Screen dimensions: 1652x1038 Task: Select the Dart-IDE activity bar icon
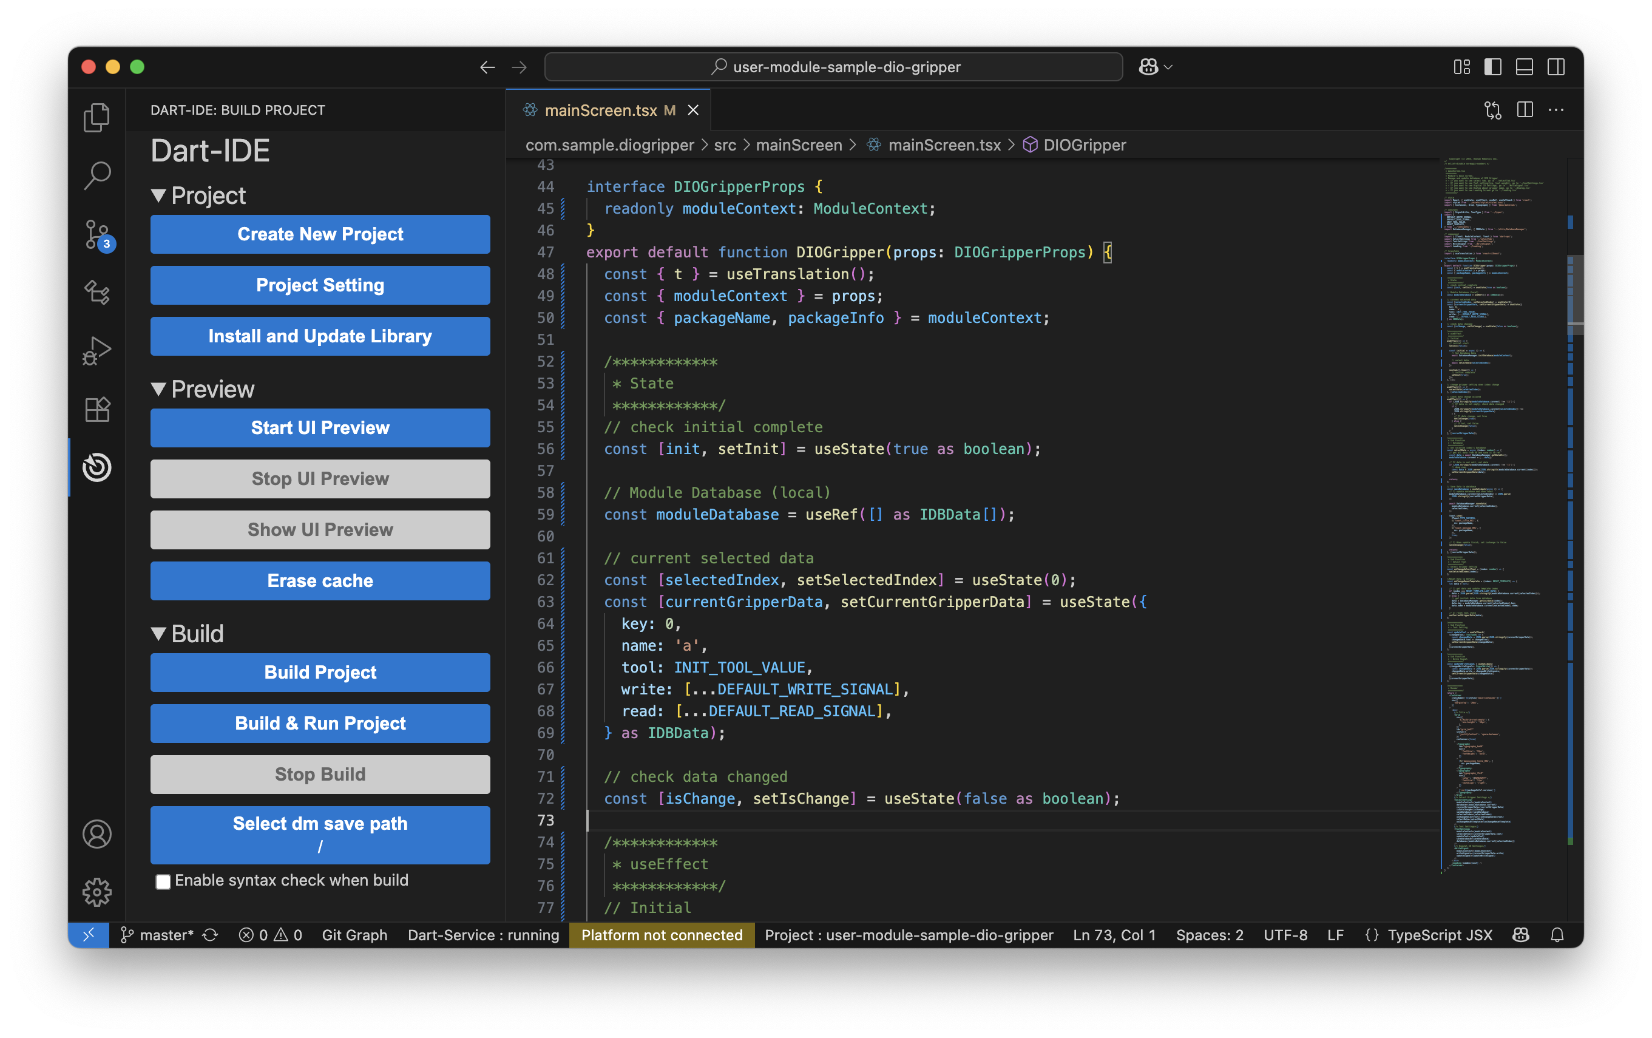point(96,467)
